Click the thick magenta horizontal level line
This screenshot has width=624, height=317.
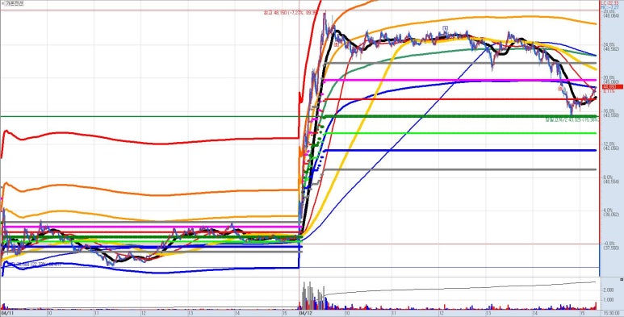[460, 81]
